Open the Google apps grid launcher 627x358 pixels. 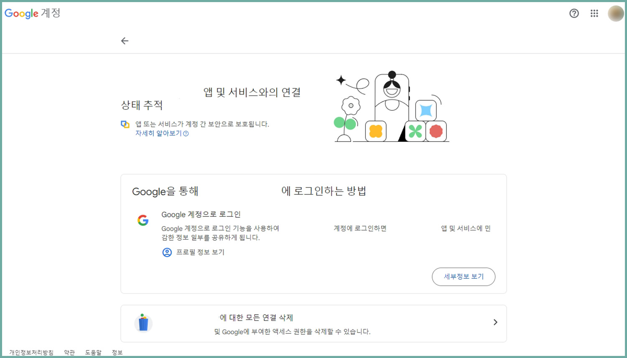594,13
